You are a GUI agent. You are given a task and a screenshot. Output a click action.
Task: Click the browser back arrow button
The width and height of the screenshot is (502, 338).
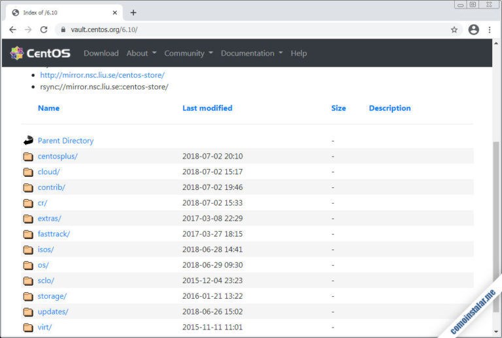pyautogui.click(x=12, y=29)
